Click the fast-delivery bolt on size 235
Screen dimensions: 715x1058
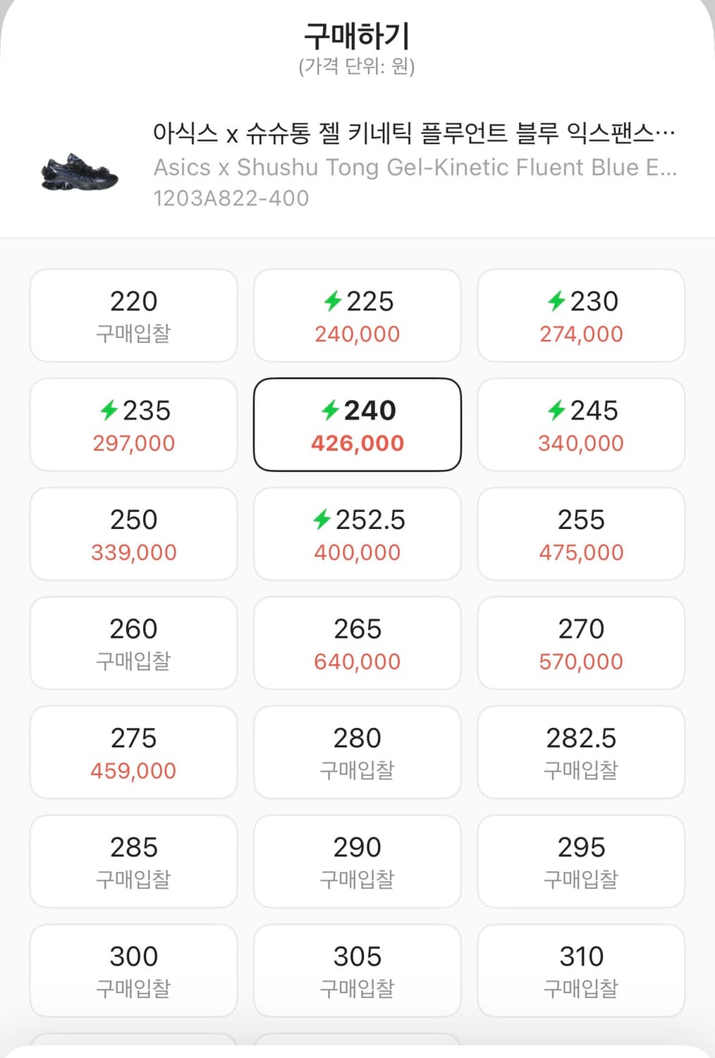(109, 410)
